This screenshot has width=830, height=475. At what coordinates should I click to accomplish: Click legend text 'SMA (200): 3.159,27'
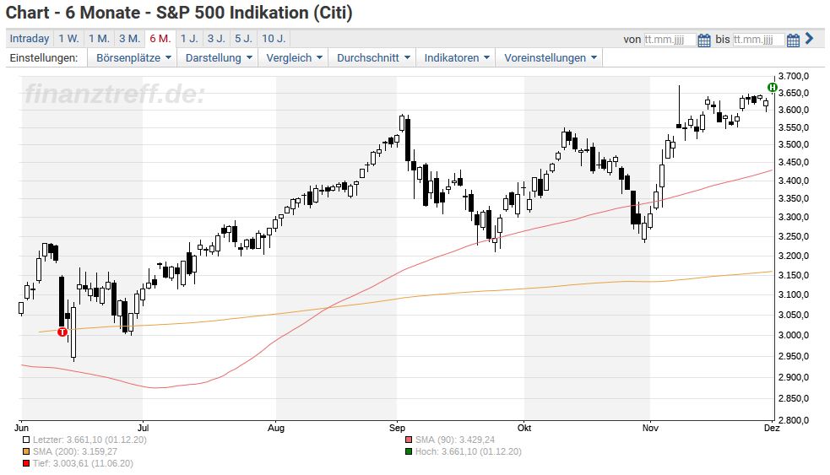[x=74, y=451]
